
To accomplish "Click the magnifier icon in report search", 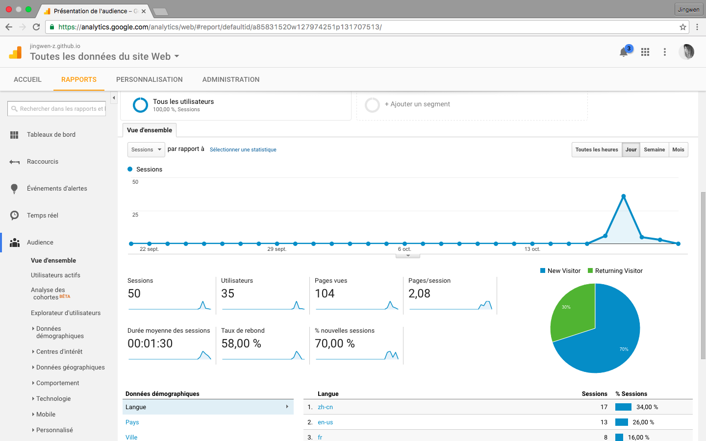I will tap(15, 109).
